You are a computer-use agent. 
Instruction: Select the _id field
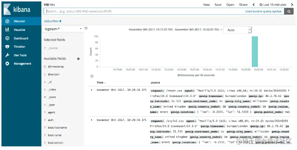pyautogui.click(x=50, y=82)
